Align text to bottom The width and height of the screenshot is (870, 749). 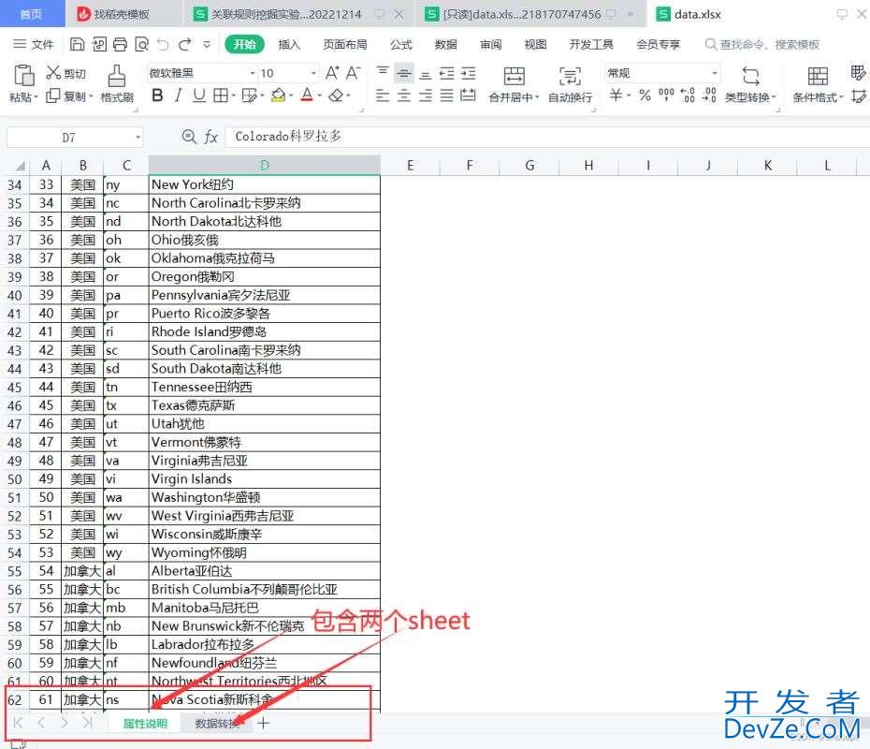(425, 74)
